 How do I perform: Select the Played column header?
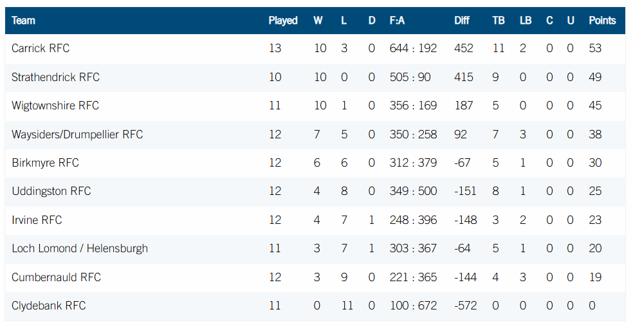(283, 21)
